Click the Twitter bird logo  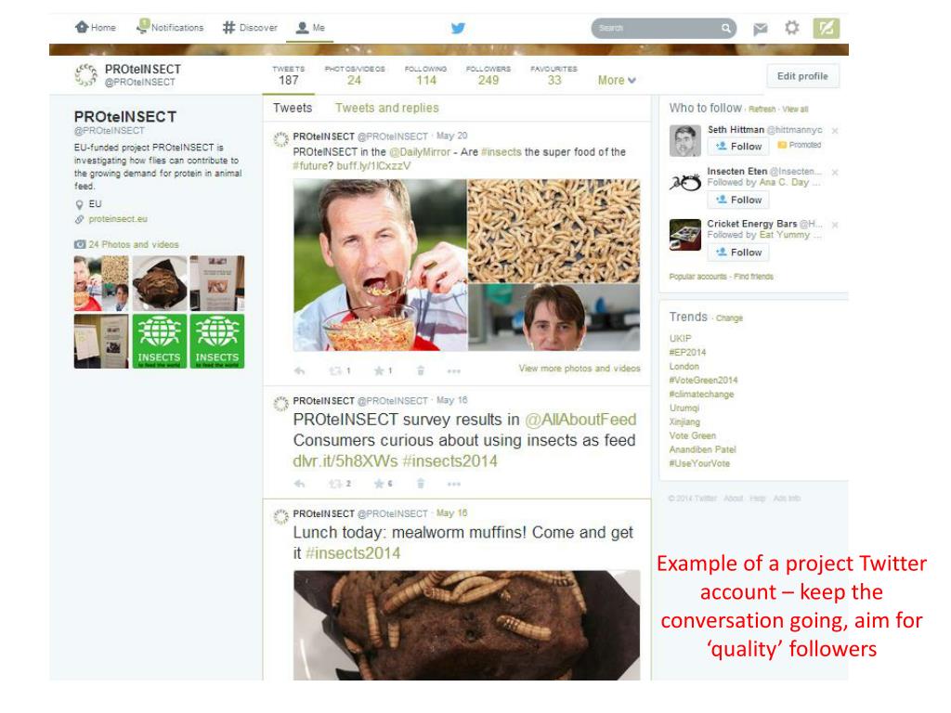458,28
